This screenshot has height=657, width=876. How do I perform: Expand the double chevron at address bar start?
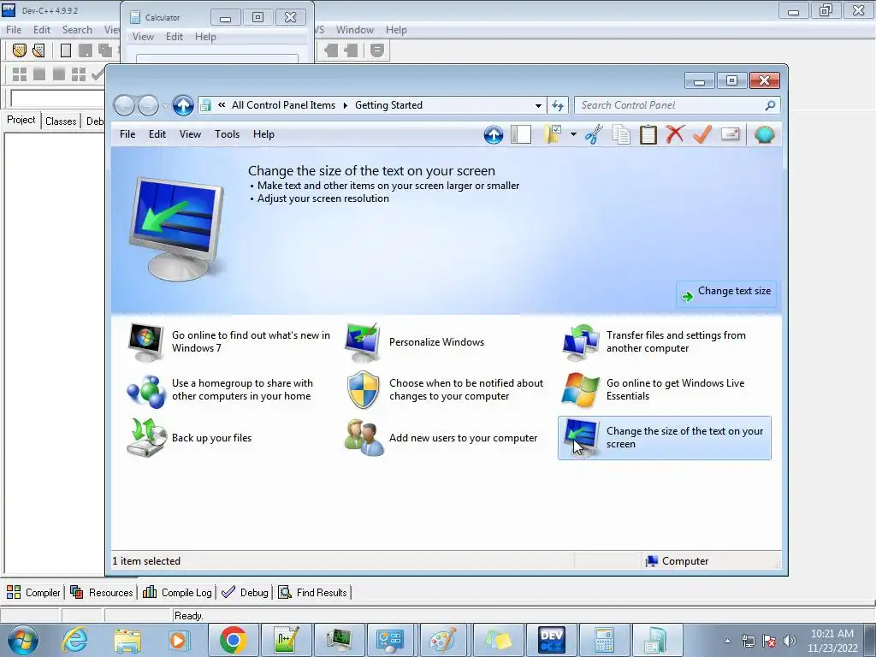(222, 105)
